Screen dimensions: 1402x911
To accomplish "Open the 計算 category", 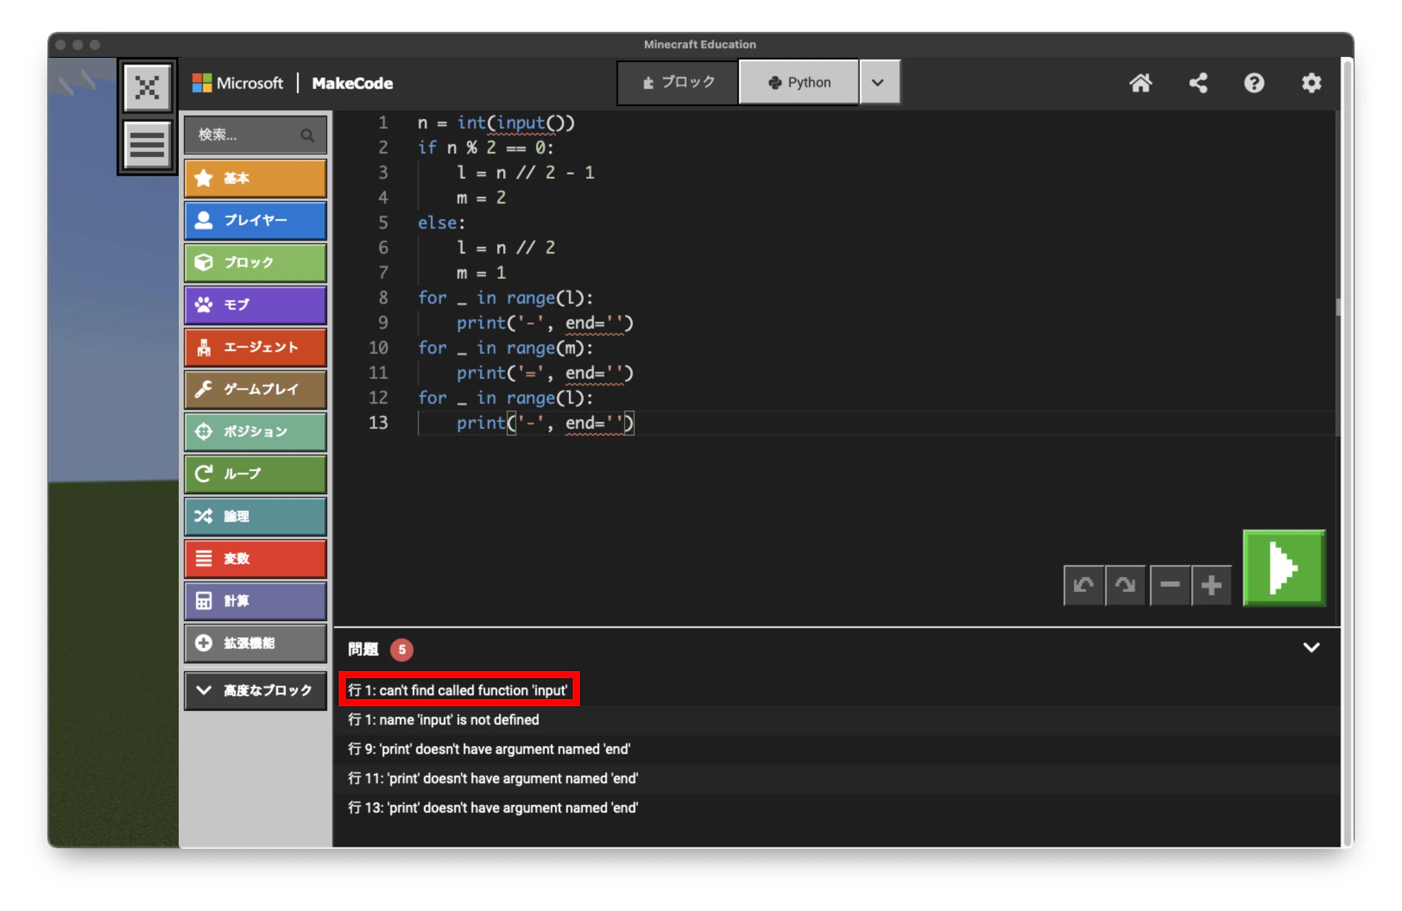I will pos(256,601).
